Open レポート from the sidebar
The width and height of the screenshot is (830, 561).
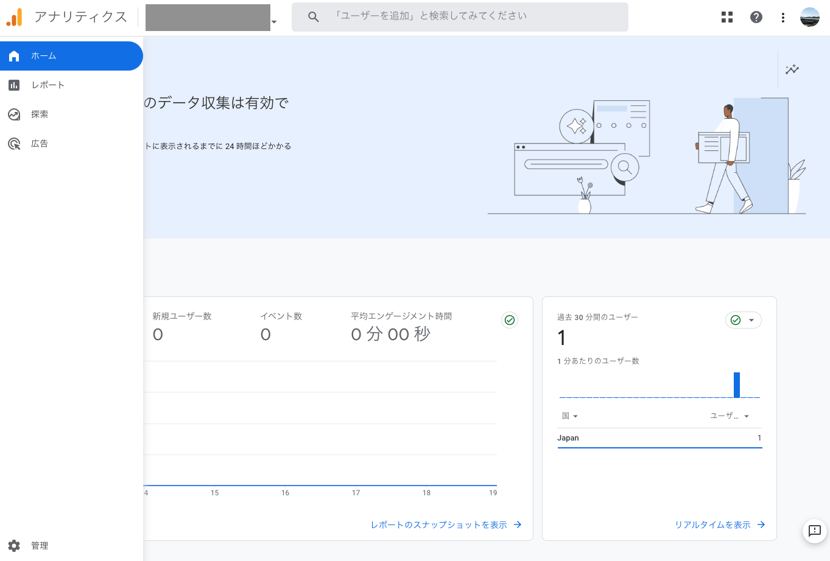click(47, 85)
